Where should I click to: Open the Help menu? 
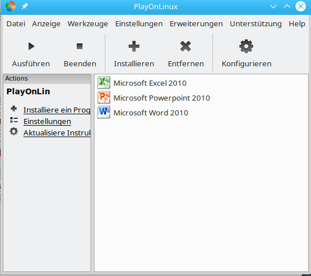(x=297, y=24)
